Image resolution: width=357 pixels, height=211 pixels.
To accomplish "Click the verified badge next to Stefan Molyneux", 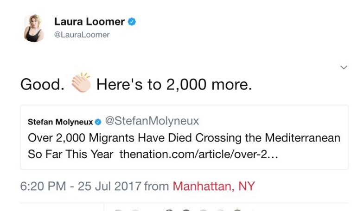I will click(x=98, y=123).
